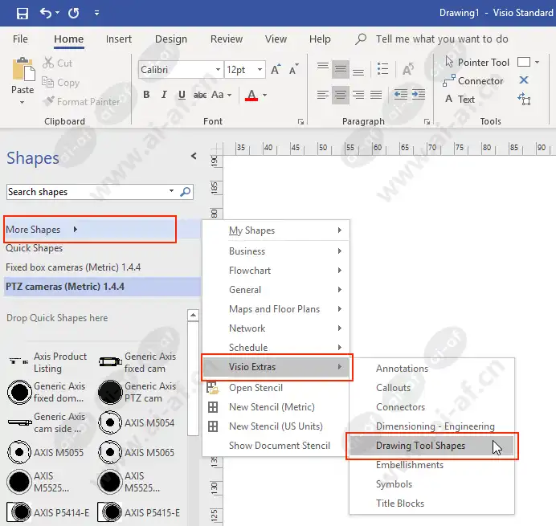The width and height of the screenshot is (556, 526).
Task: Open Fixed box cameras (Metric) 1.4.4 stencil
Action: pyautogui.click(x=73, y=267)
